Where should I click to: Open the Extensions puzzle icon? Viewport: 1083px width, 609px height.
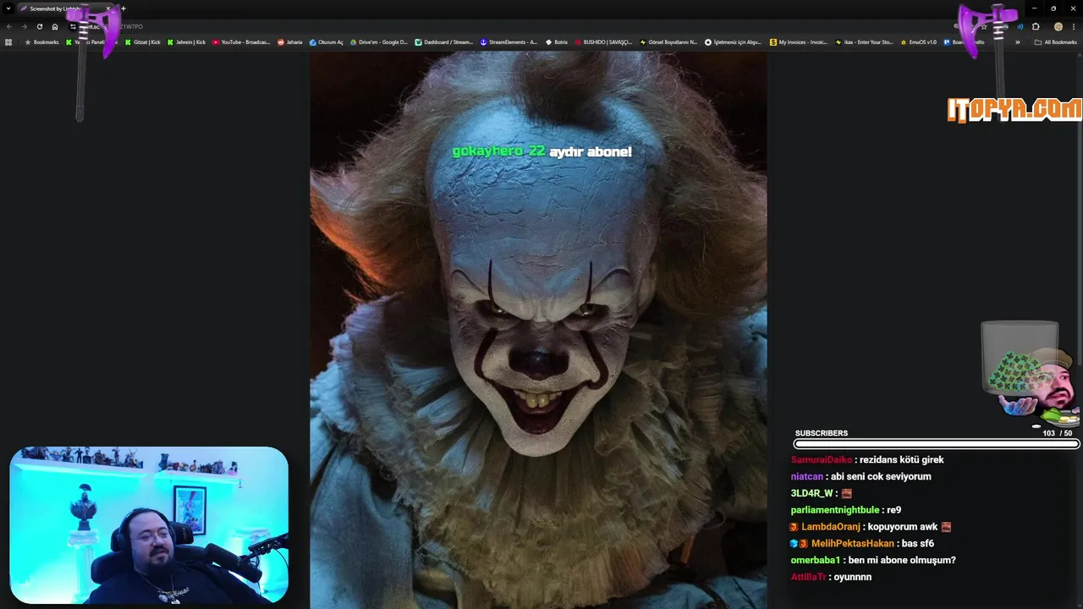tap(1036, 26)
